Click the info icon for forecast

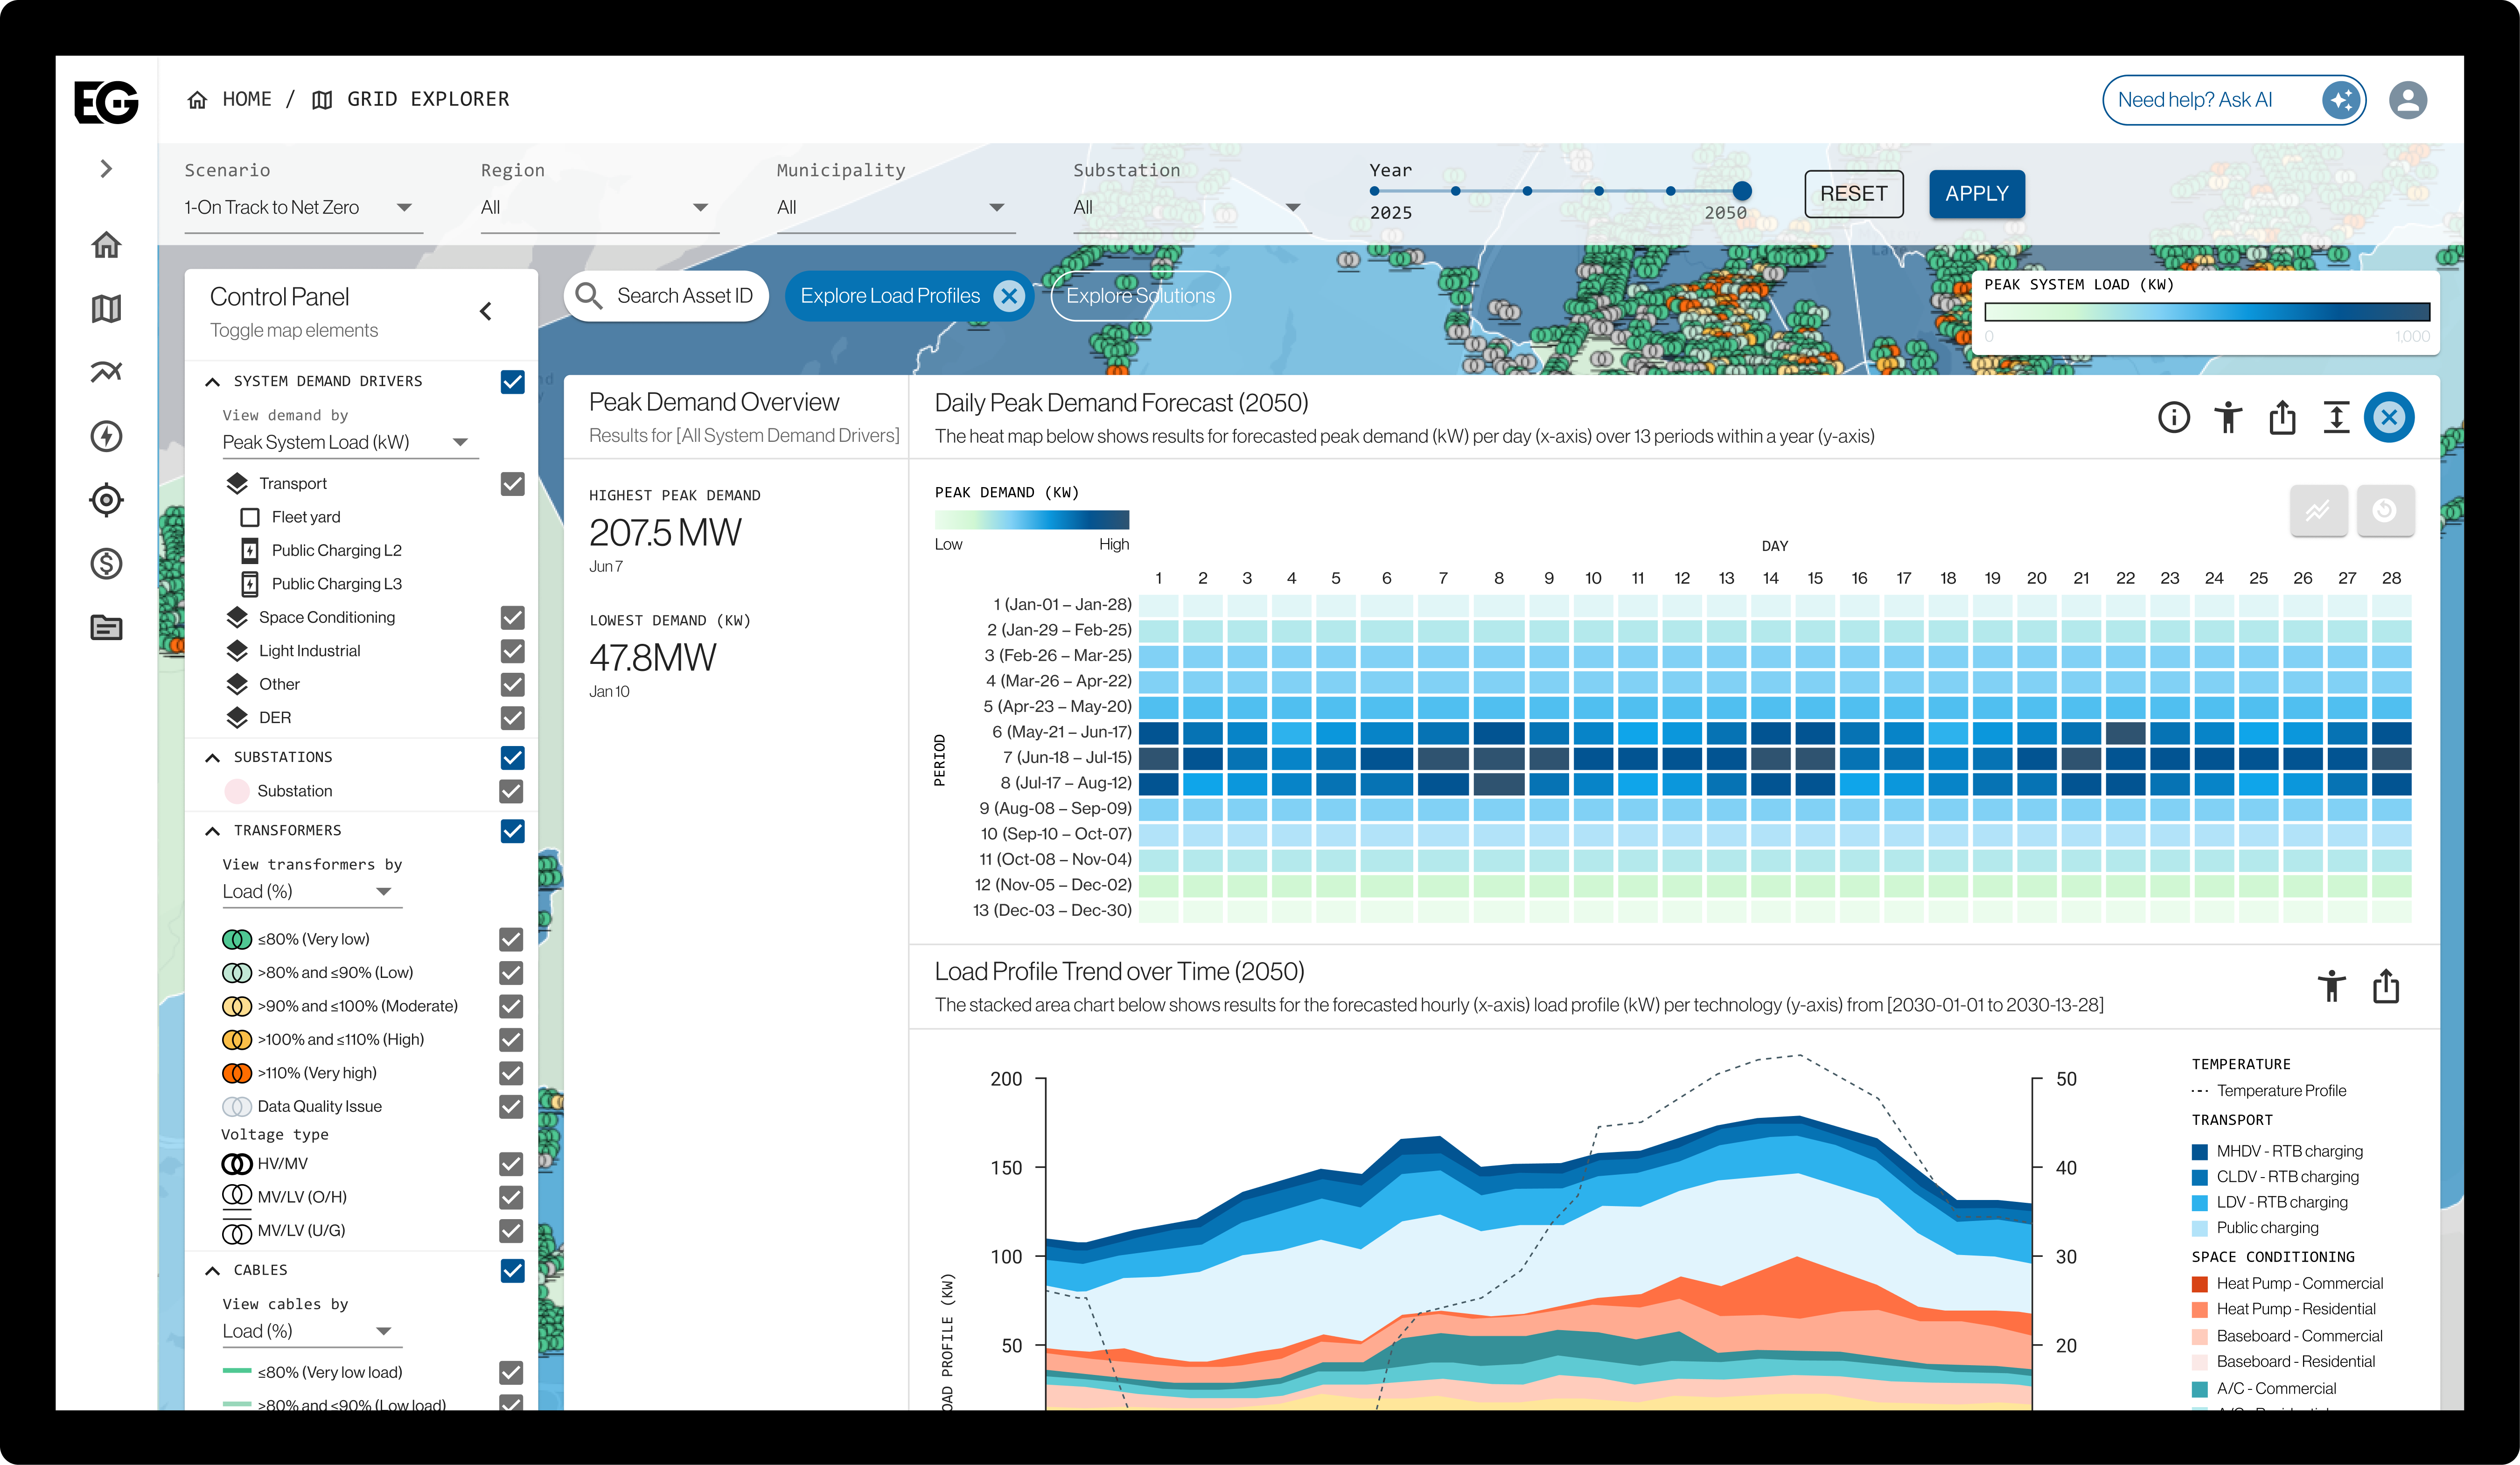coord(2173,417)
